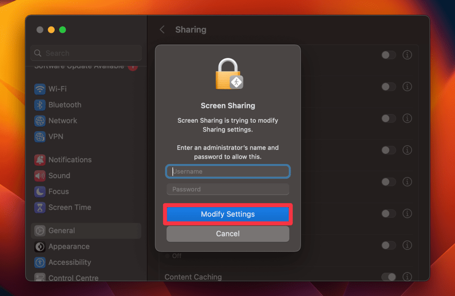Image resolution: width=455 pixels, height=296 pixels.
Task: Open Notifications bell icon
Action: tap(40, 160)
